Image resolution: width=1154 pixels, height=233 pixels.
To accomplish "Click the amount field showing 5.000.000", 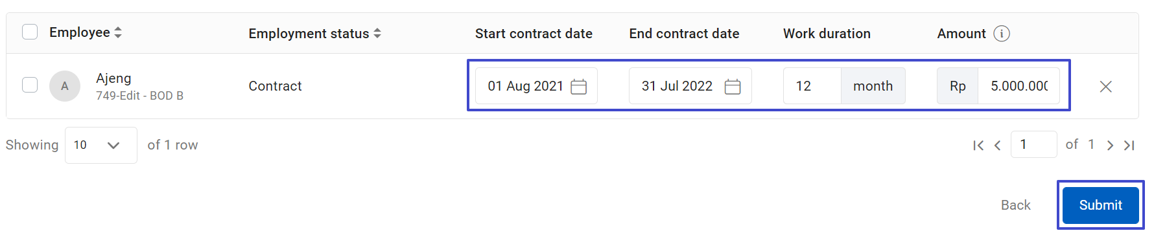I will 1019,86.
